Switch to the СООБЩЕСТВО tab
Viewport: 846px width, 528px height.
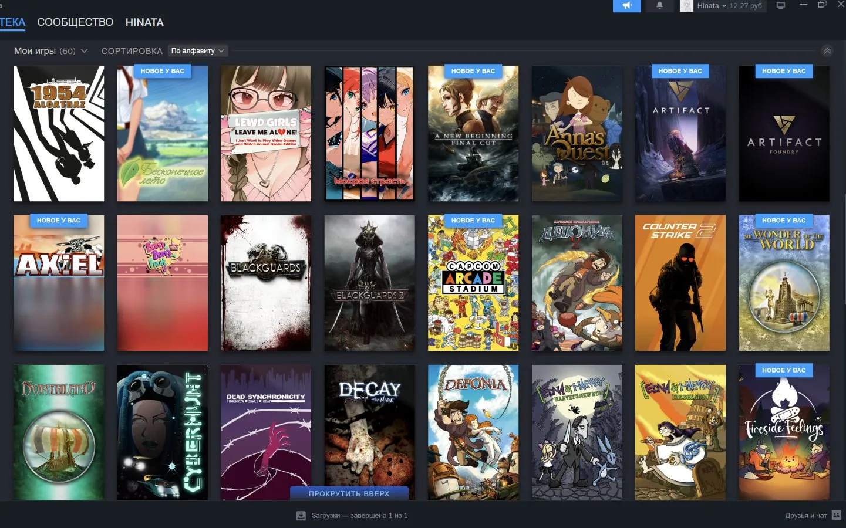(75, 22)
